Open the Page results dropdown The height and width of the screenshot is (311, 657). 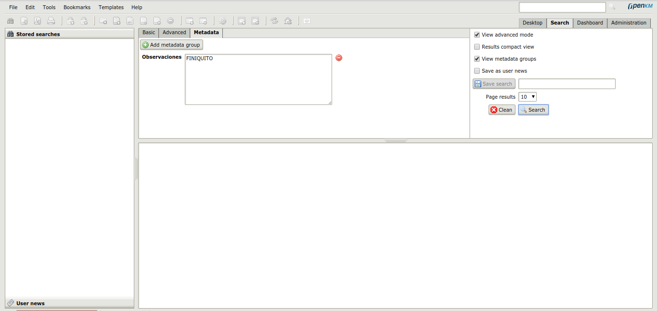point(527,97)
